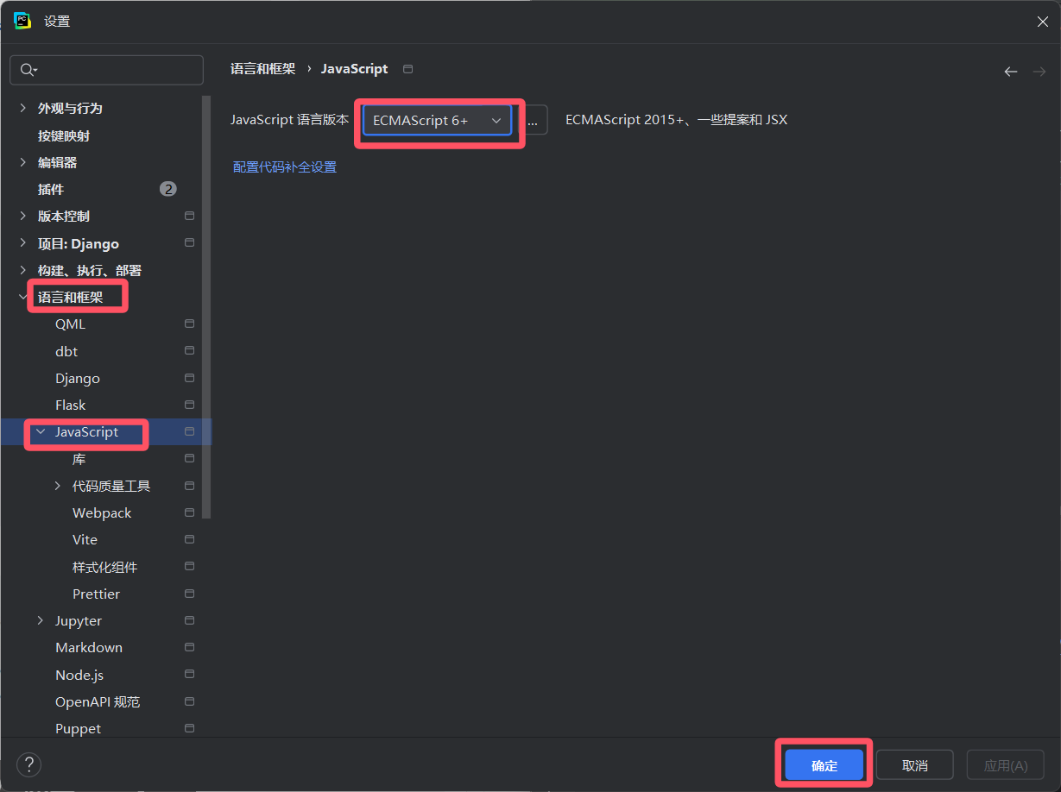This screenshot has width=1061, height=792.
Task: Click the settings tree vertical scrollbar
Action: coord(206,306)
